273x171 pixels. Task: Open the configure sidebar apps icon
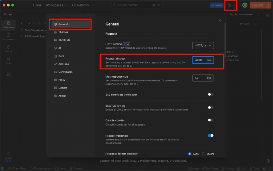(8, 74)
